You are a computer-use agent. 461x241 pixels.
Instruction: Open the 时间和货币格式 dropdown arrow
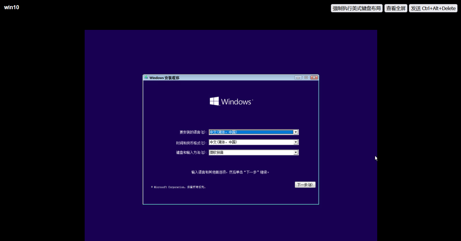pos(296,142)
